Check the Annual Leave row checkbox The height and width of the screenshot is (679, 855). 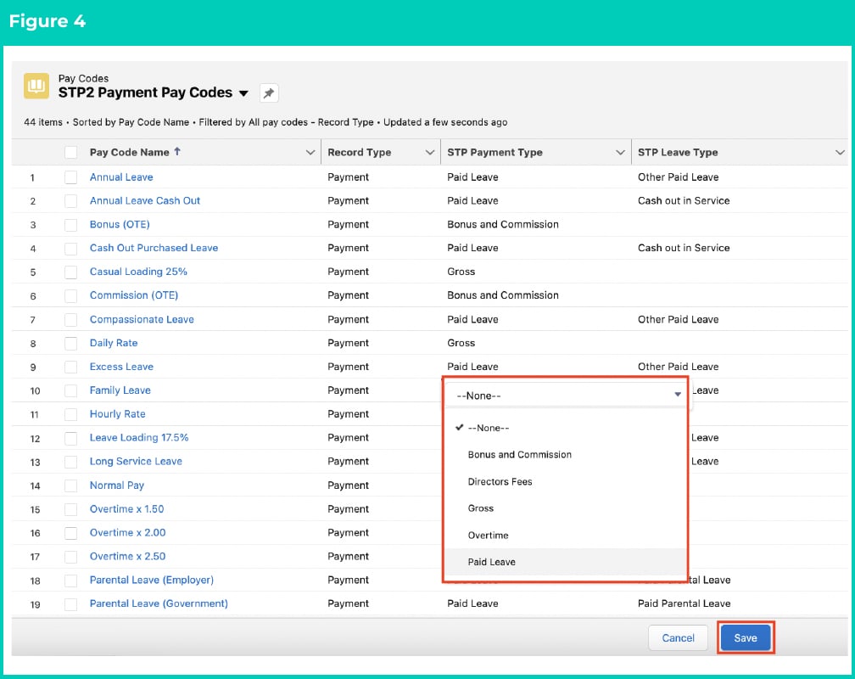[x=71, y=177]
